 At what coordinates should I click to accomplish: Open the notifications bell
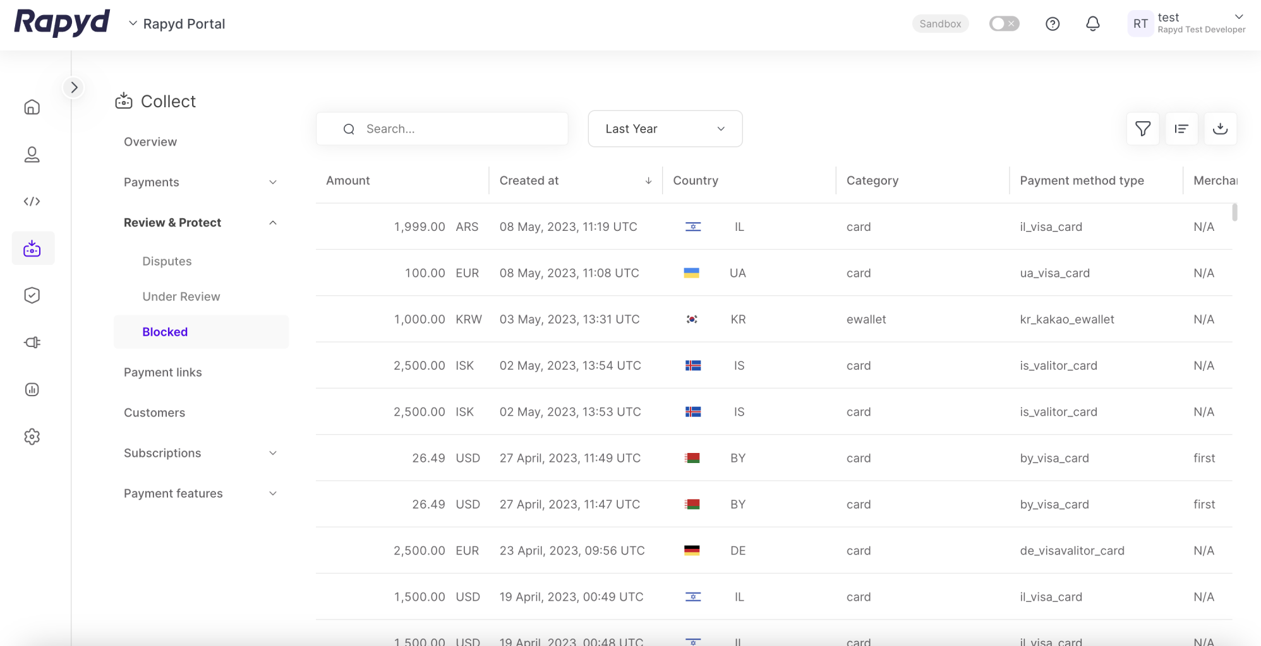click(1092, 24)
